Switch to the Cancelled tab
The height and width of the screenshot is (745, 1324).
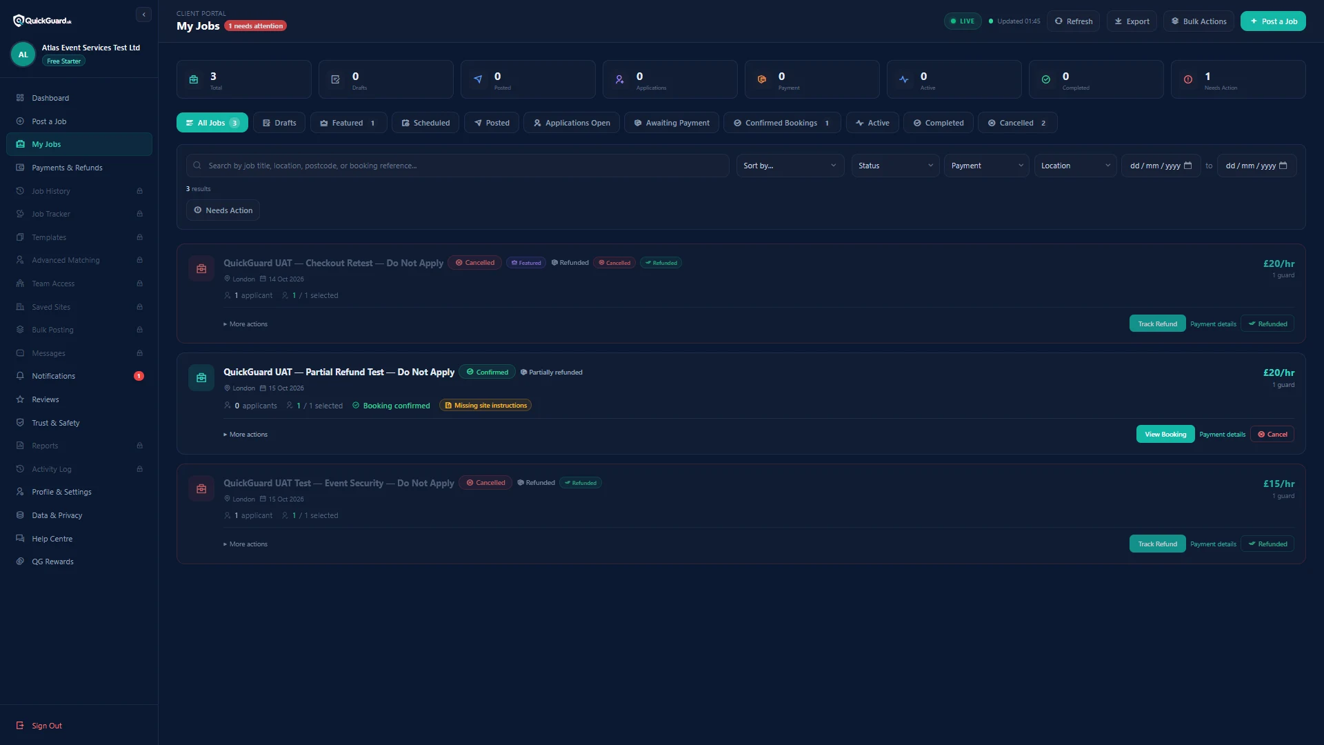1017,123
